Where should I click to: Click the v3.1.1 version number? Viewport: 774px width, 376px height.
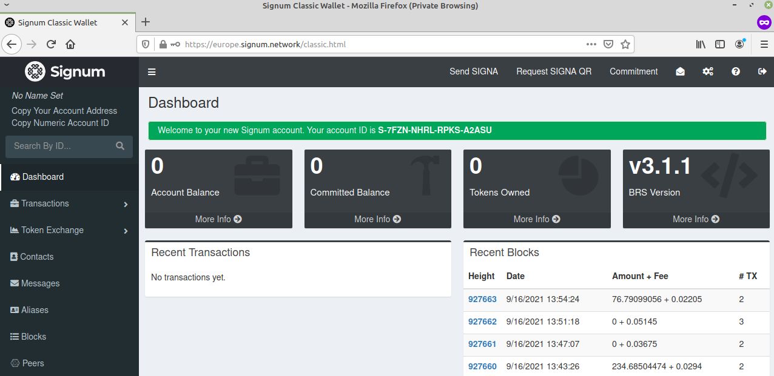point(660,166)
